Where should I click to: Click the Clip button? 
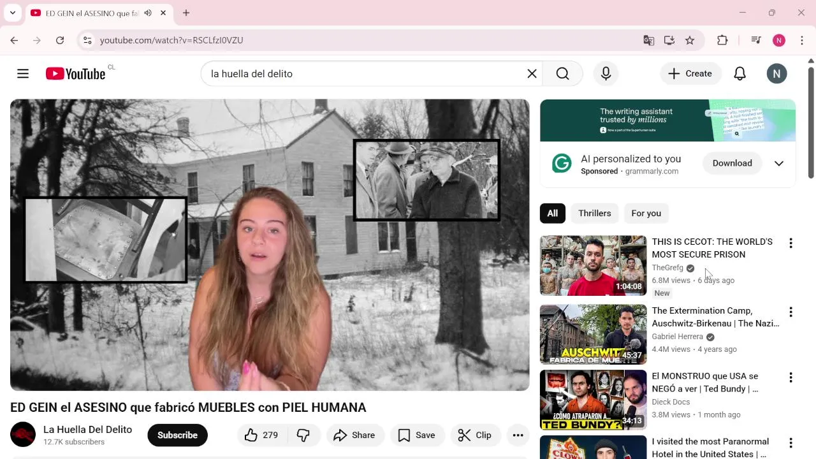[476, 435]
